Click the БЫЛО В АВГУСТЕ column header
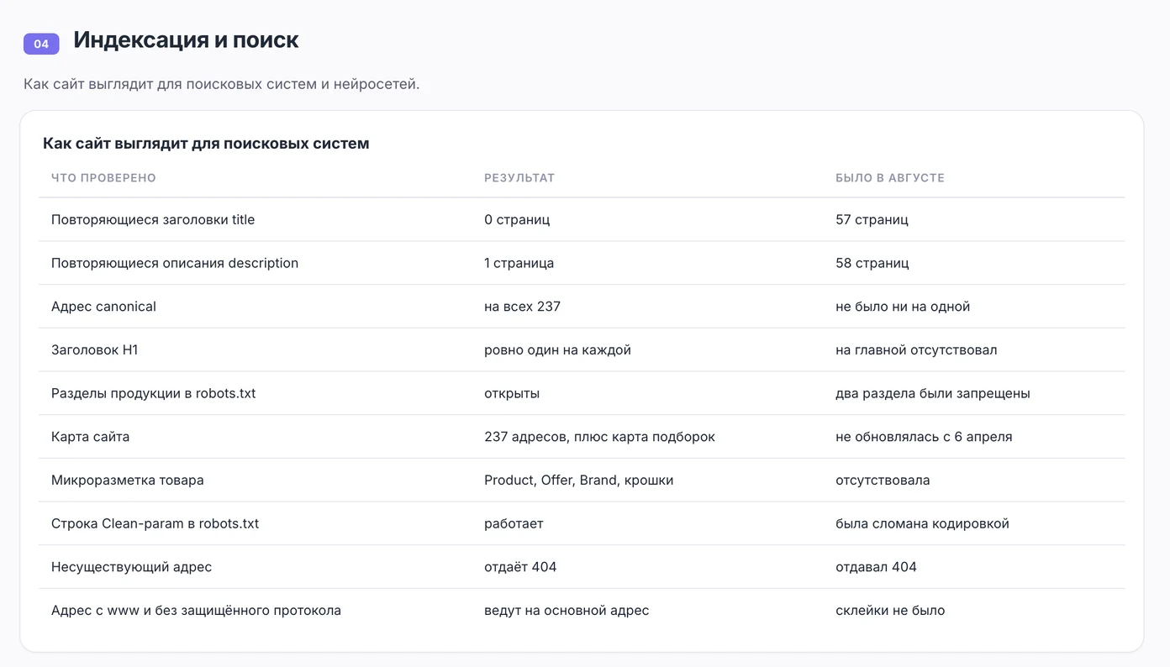Image resolution: width=1170 pixels, height=667 pixels. pos(890,178)
